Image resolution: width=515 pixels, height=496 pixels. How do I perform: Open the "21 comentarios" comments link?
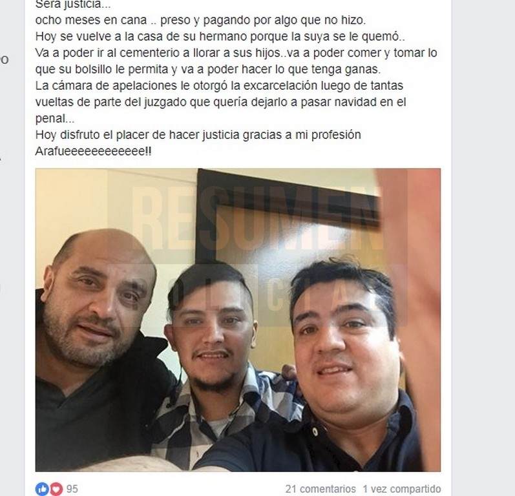[321, 489]
